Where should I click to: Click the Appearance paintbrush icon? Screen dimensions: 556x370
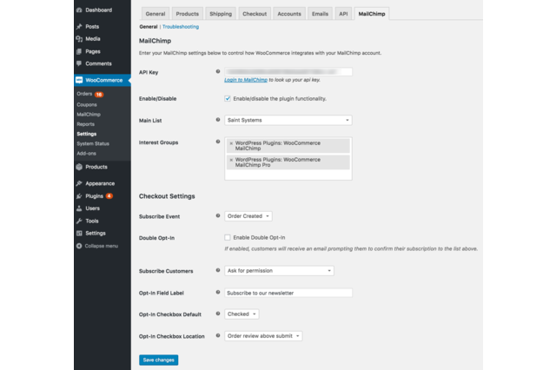[x=79, y=183]
